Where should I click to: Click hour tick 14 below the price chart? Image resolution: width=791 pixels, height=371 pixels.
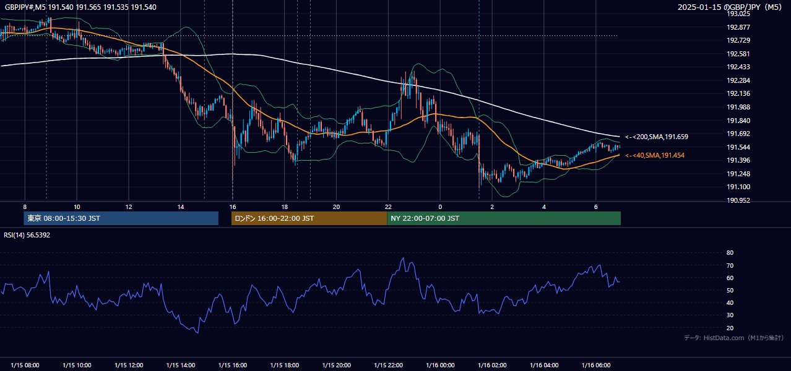click(181, 207)
